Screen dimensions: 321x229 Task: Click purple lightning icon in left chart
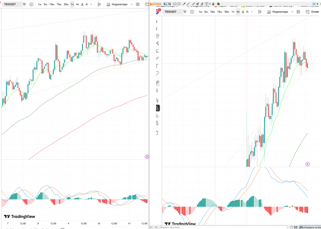tap(147, 157)
